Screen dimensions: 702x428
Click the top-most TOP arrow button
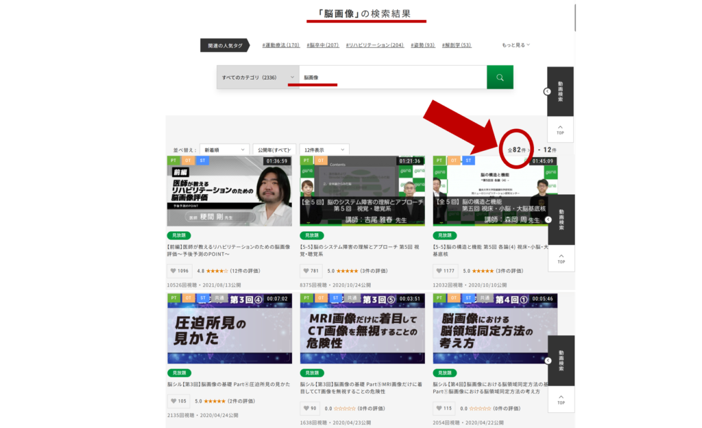(560, 129)
